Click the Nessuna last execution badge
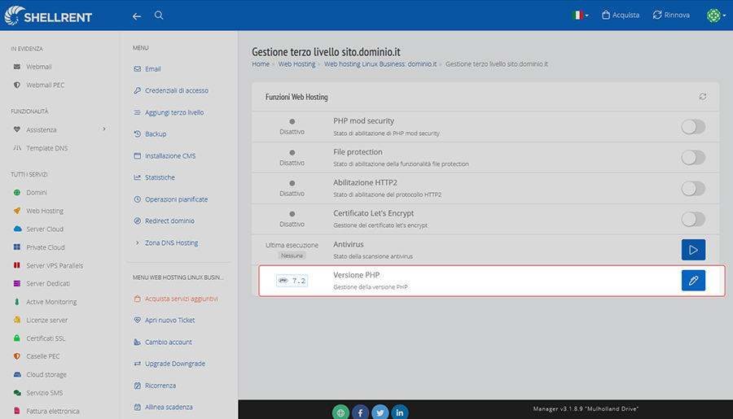Viewport: 733px width, 419px height. (292, 255)
